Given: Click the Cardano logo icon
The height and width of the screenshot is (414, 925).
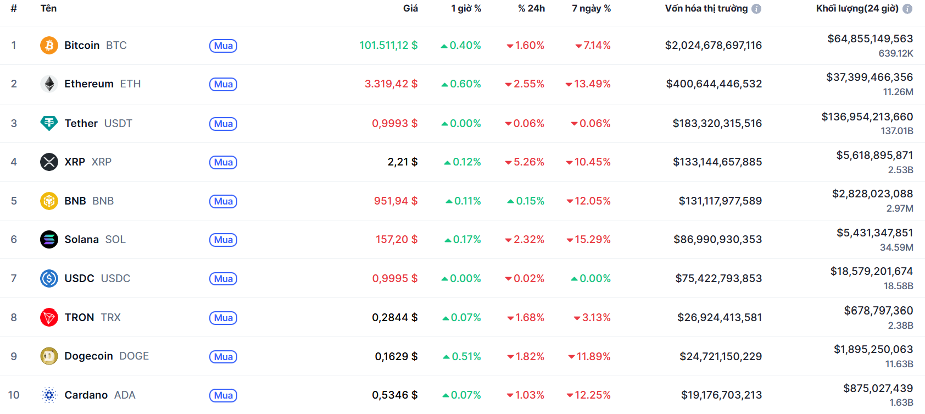Looking at the screenshot, I should tap(49, 395).
